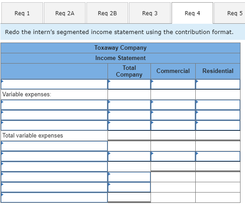The image size is (245, 206).
Task: Click Total Company cell of first variable expense row
Action: (129, 105)
